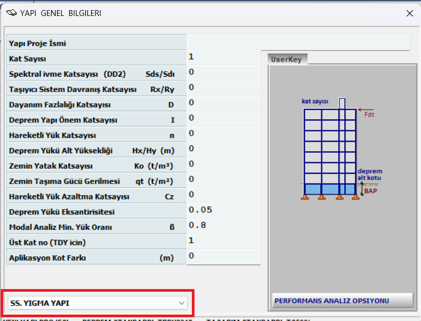Select the Deprem Yapı Önem Katsayısı field

click(223, 119)
